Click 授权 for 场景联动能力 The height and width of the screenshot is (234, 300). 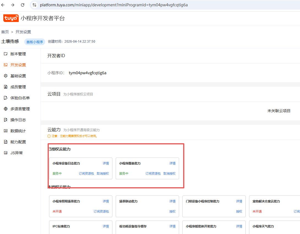pyautogui.click(x=172, y=211)
